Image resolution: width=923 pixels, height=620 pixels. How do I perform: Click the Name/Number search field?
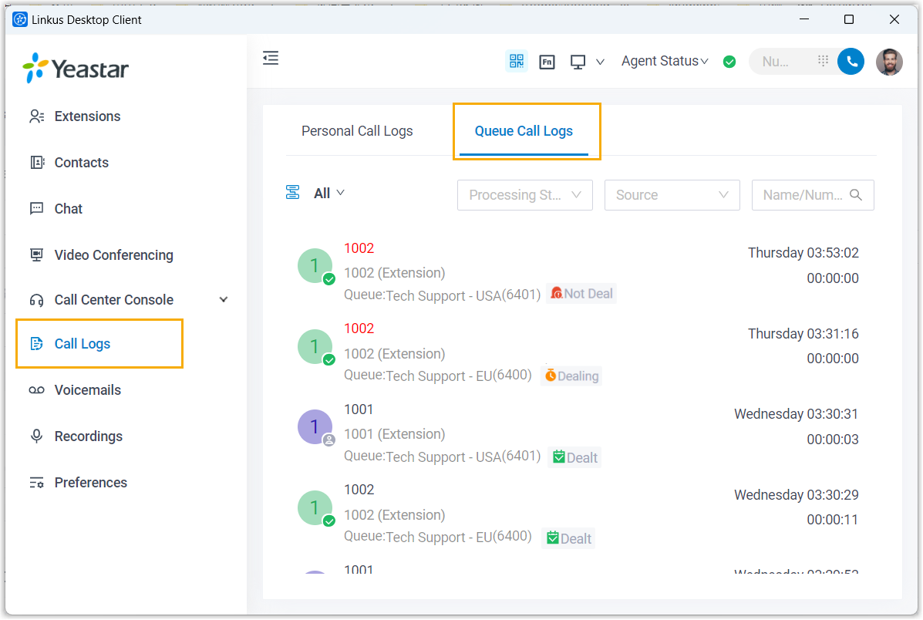click(803, 195)
